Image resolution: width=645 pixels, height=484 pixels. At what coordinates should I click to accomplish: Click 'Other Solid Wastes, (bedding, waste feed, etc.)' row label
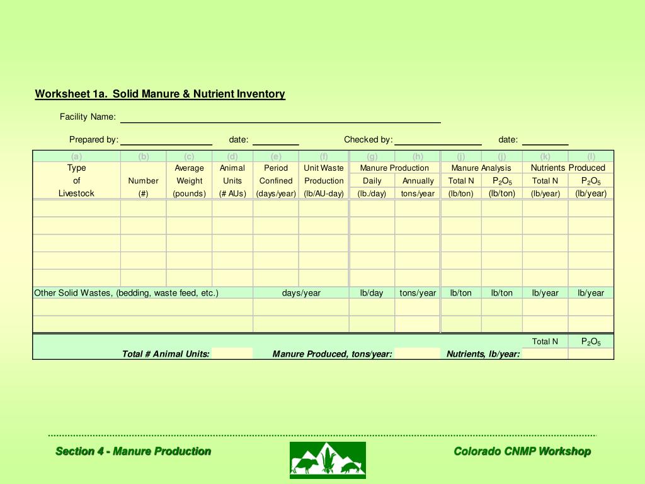pyautogui.click(x=126, y=293)
